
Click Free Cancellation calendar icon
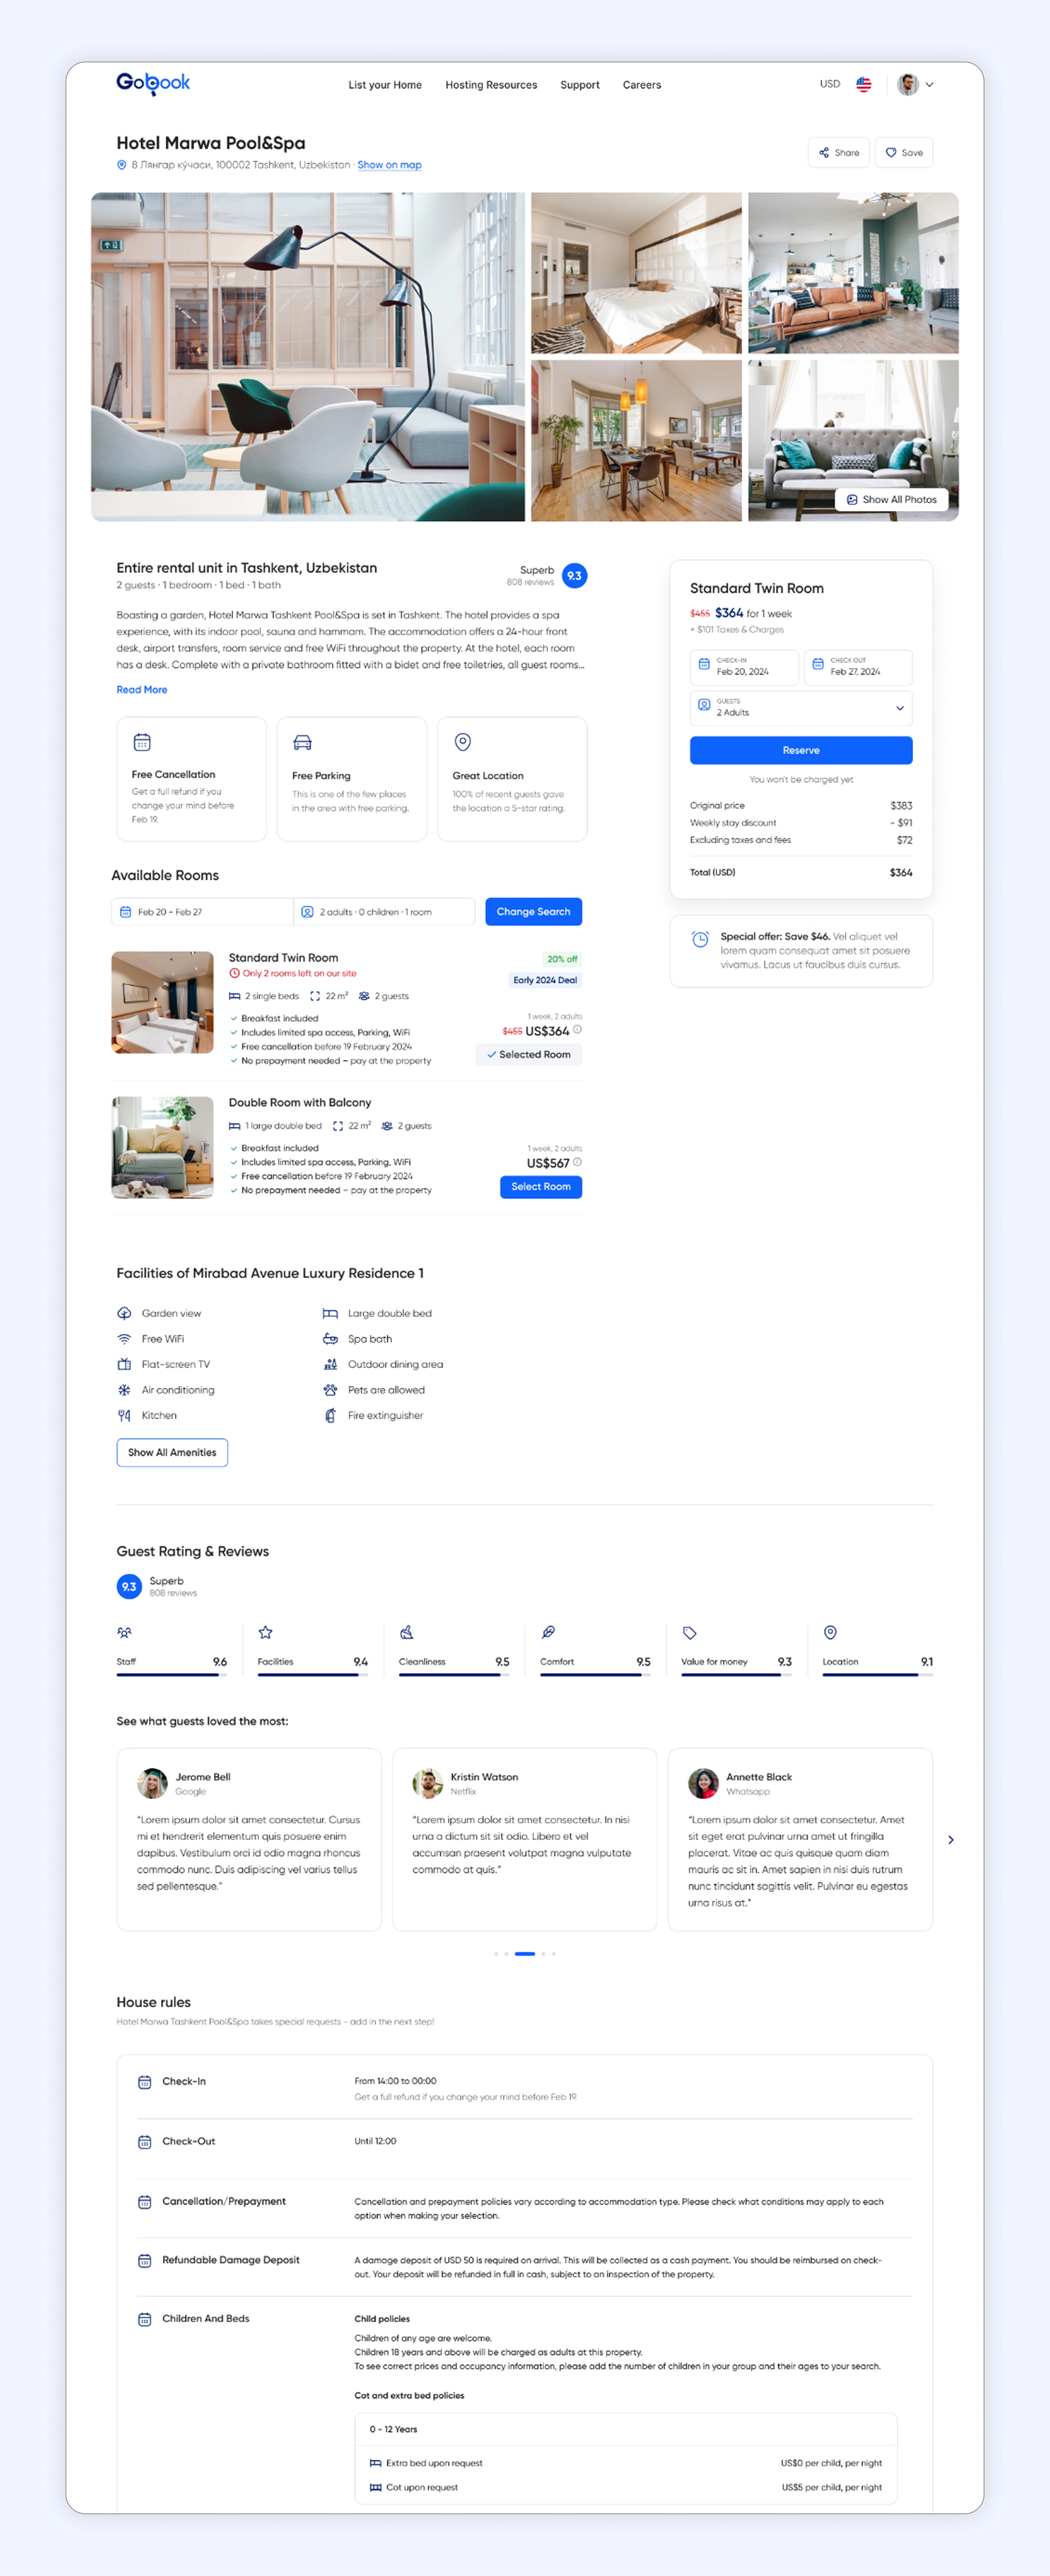pyautogui.click(x=142, y=742)
